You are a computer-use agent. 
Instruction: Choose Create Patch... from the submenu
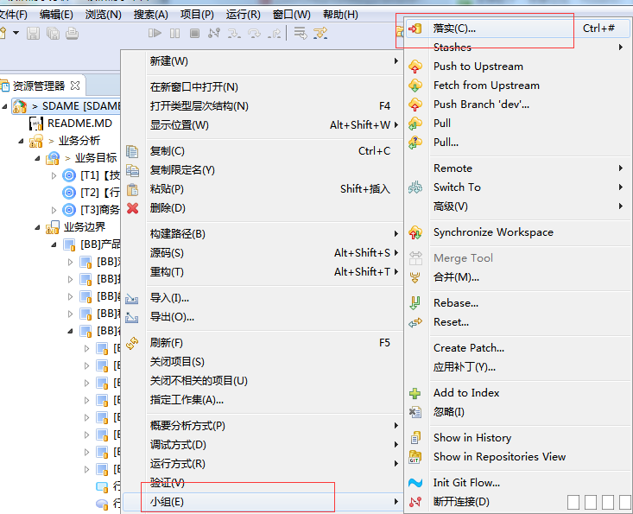[469, 348]
